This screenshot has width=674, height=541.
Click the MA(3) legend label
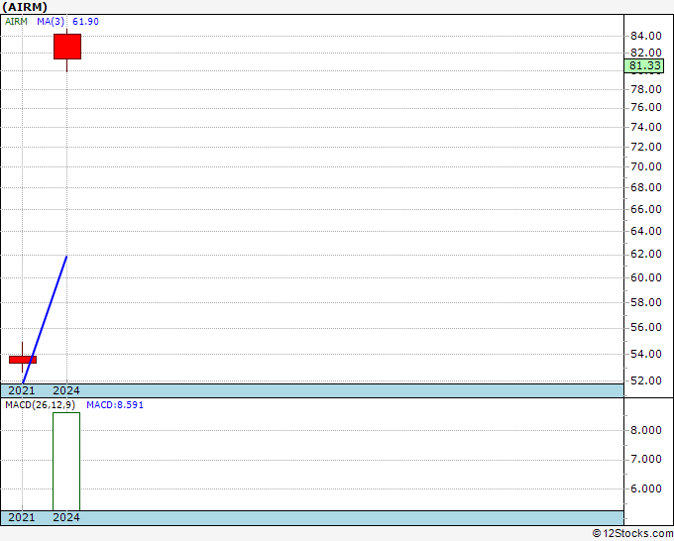(51, 22)
